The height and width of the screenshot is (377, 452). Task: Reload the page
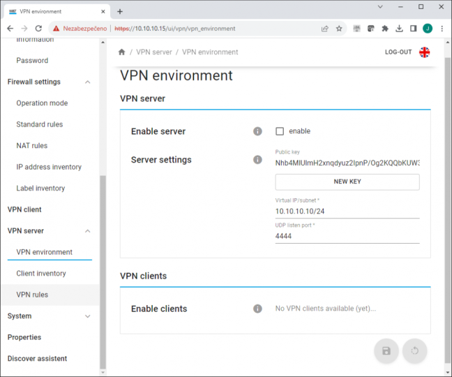[x=38, y=28]
